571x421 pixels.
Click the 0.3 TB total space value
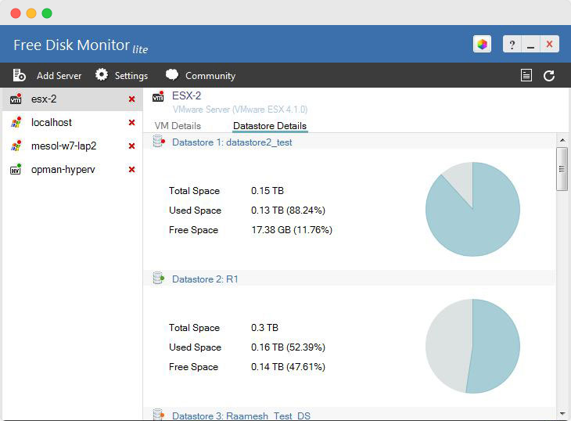click(x=264, y=328)
